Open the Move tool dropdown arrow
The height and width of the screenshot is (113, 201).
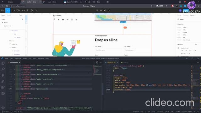(9, 10)
